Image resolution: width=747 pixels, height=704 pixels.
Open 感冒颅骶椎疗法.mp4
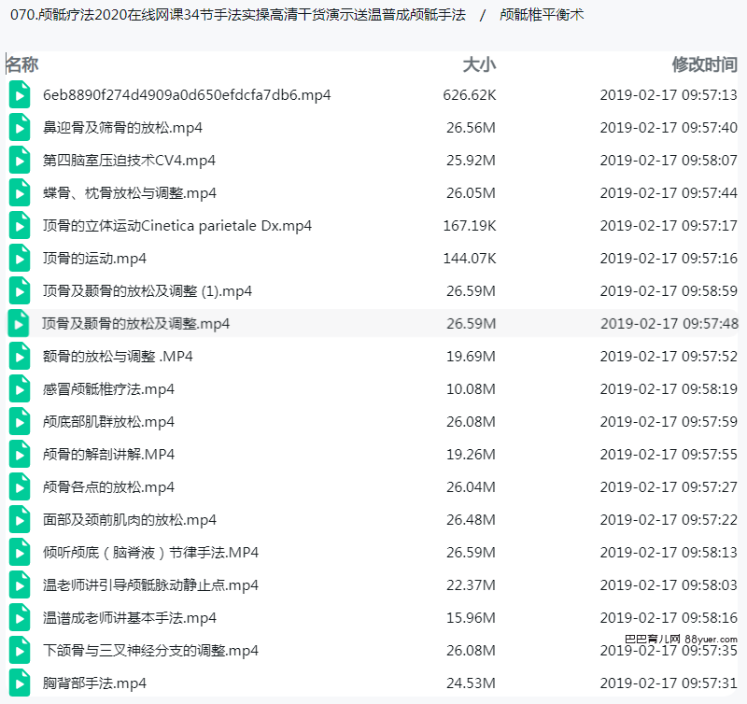(x=108, y=389)
